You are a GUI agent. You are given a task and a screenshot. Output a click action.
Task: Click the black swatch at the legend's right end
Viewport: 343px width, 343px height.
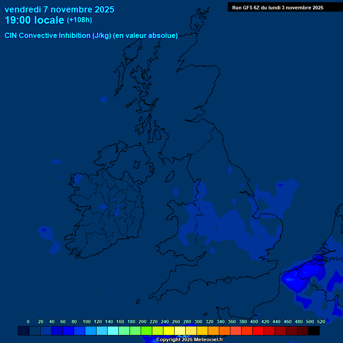click(314, 331)
